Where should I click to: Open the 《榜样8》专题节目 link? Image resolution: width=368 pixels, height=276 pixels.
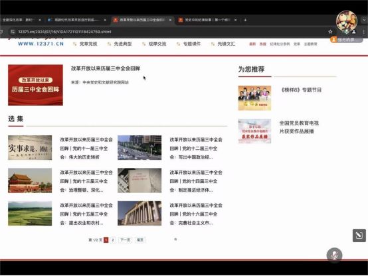tap(301, 90)
